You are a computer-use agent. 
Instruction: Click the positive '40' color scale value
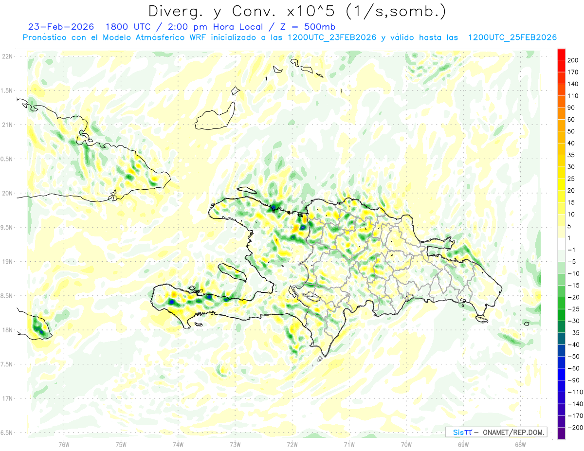(572, 143)
